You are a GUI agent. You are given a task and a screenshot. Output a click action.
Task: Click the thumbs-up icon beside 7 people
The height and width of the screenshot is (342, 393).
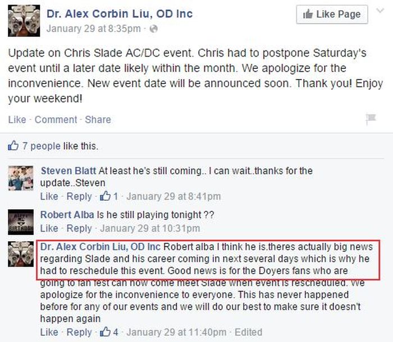(13, 146)
